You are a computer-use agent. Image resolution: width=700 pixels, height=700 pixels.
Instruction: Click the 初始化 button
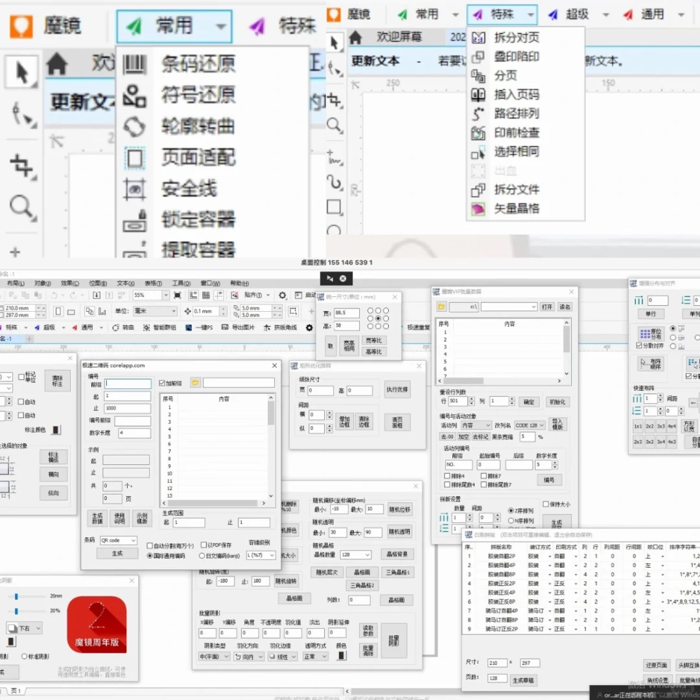click(557, 402)
